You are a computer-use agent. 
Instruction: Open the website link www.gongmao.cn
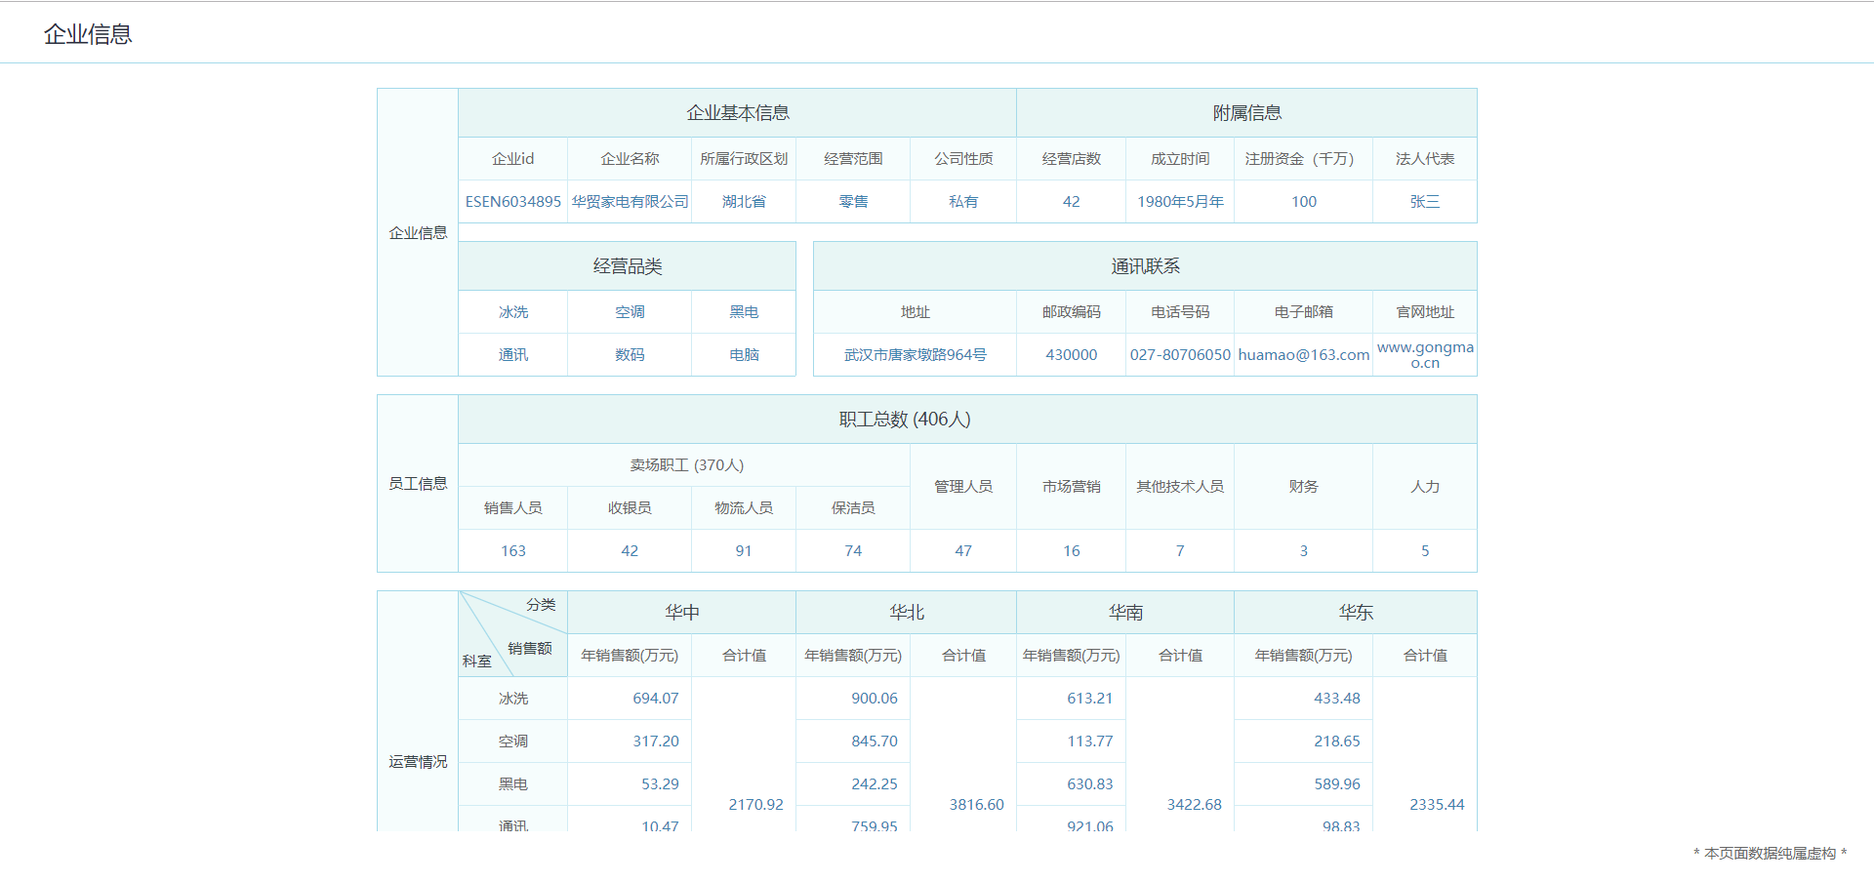[1424, 355]
